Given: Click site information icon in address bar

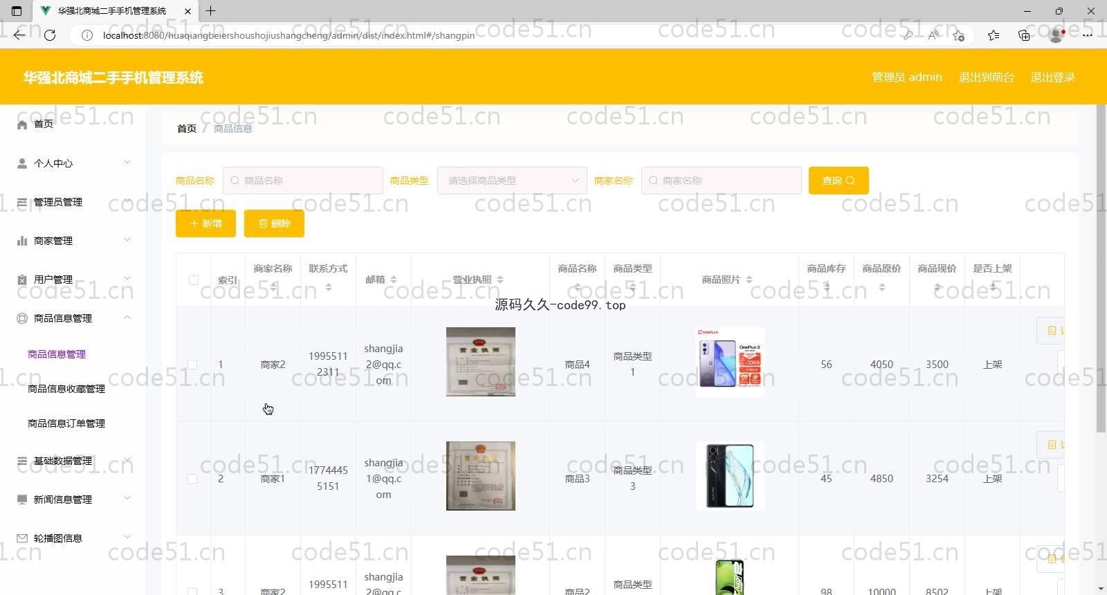Looking at the screenshot, I should [x=87, y=35].
